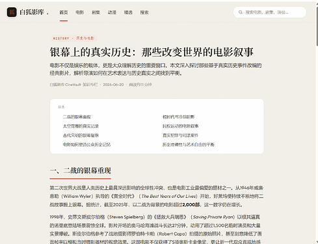Open the 首页 nav tab
Viewport: 318px width, 244px height.
[64, 12]
